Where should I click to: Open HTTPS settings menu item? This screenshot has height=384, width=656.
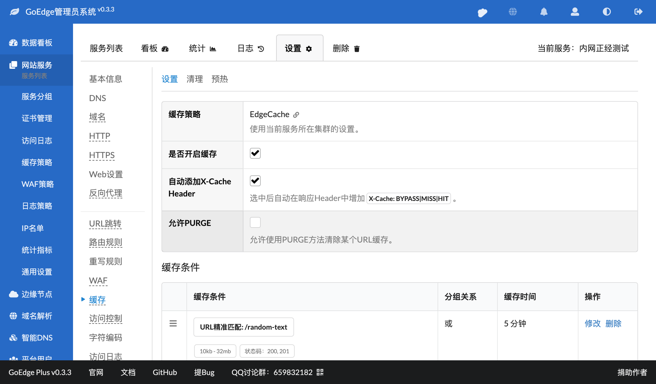[102, 155]
